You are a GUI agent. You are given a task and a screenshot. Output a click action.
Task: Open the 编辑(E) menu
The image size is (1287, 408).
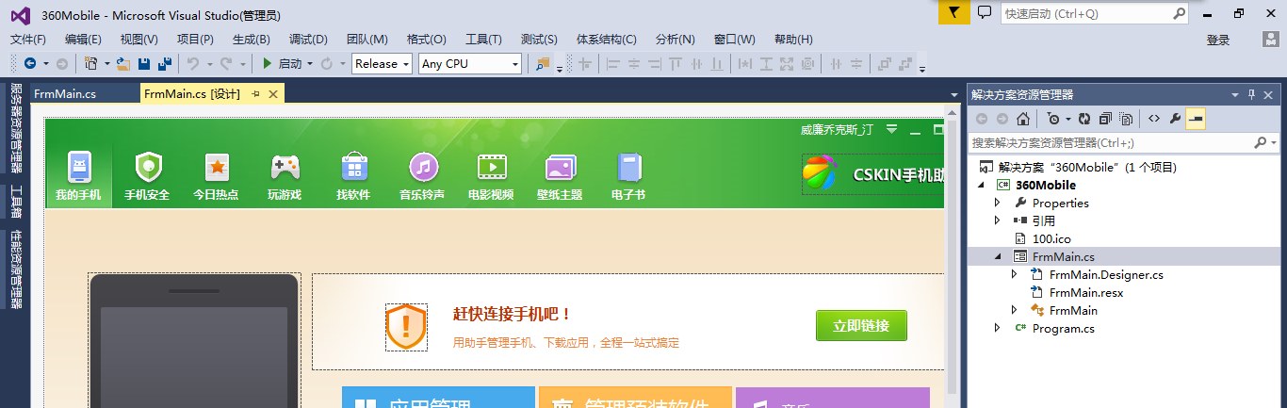[x=83, y=39]
